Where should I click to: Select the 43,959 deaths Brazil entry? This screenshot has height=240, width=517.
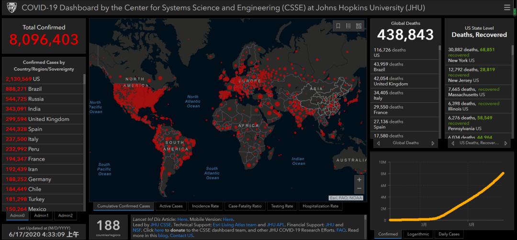(x=405, y=67)
